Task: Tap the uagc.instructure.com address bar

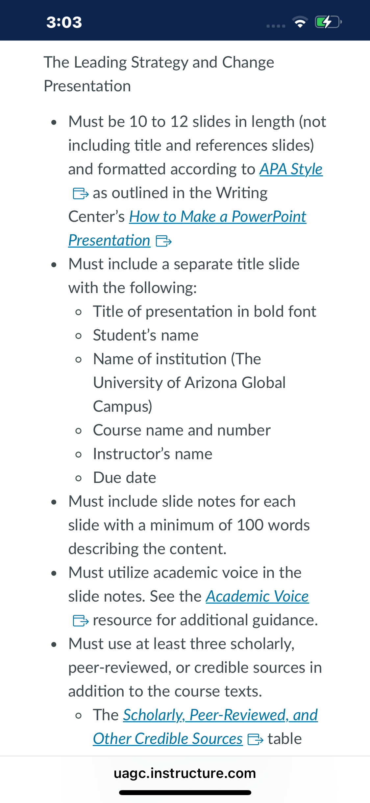Action: pyautogui.click(x=185, y=773)
